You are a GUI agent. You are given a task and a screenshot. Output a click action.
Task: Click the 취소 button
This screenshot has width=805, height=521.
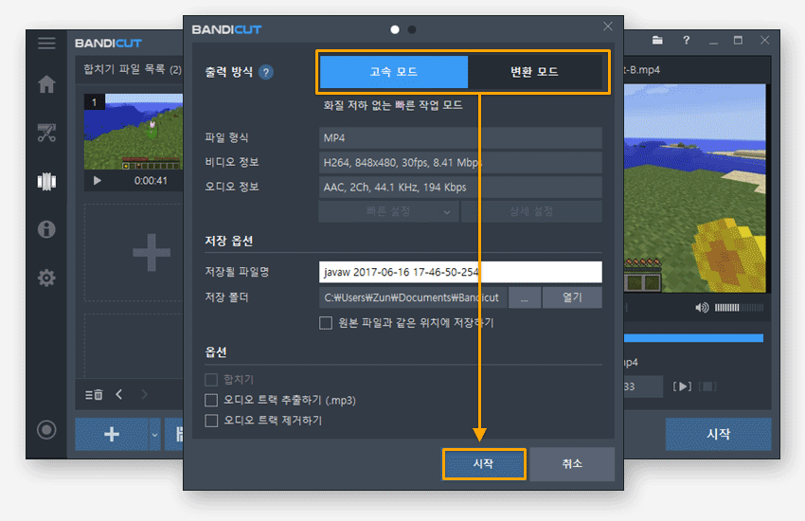coord(572,464)
